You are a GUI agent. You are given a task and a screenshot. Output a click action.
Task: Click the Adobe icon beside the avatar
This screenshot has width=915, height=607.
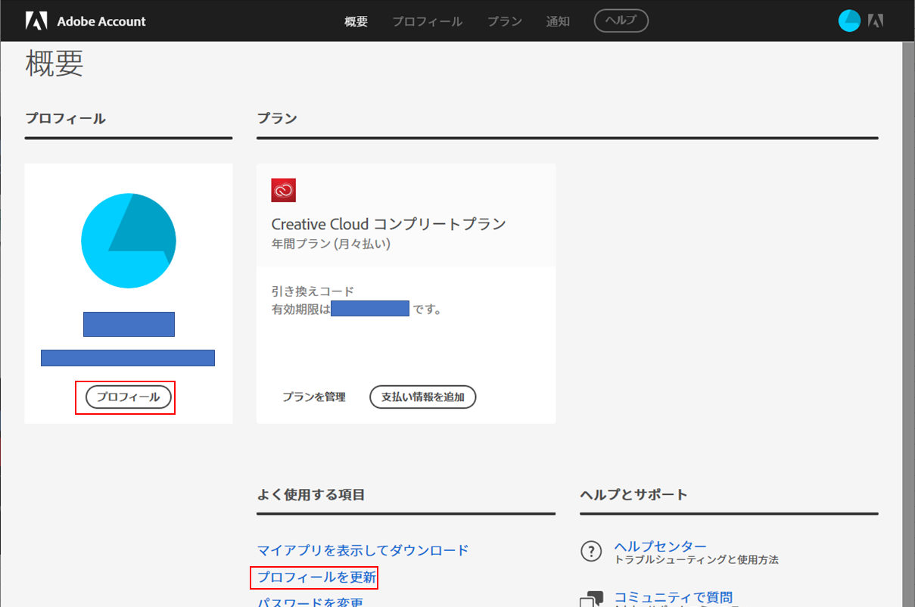click(876, 21)
